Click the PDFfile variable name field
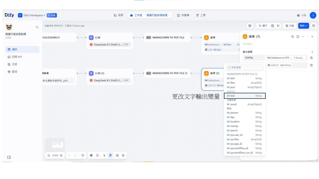Viewport: 319px width, 179px height. click(254, 58)
